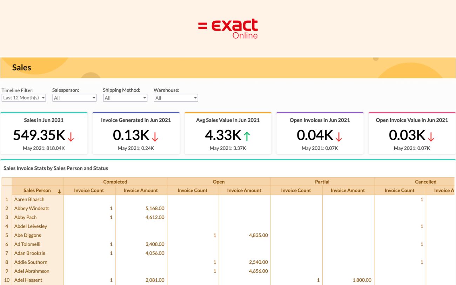
Task: Click the Sales page heading
Action: 22,68
